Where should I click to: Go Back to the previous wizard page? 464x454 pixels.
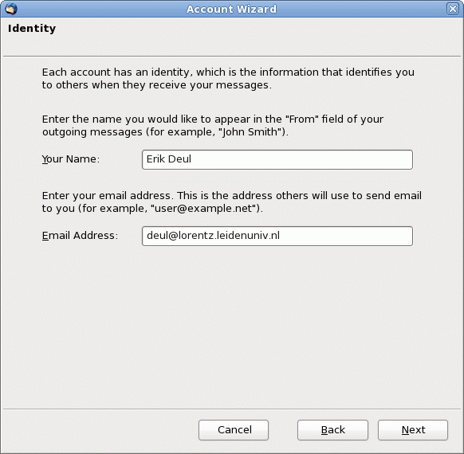[x=333, y=430]
